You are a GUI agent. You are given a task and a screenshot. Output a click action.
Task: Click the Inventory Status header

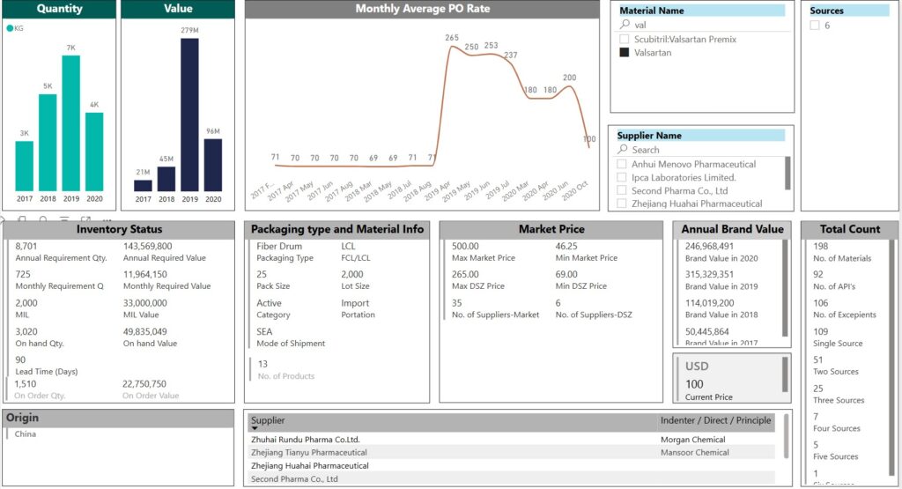(x=119, y=229)
